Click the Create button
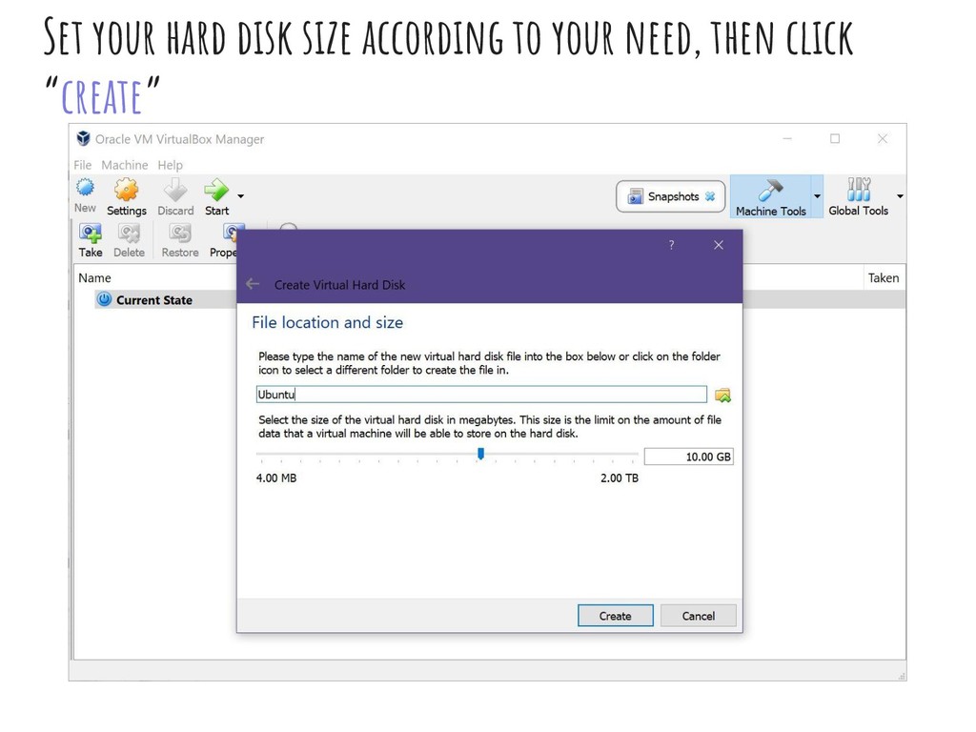The height and width of the screenshot is (732, 976). tap(615, 616)
